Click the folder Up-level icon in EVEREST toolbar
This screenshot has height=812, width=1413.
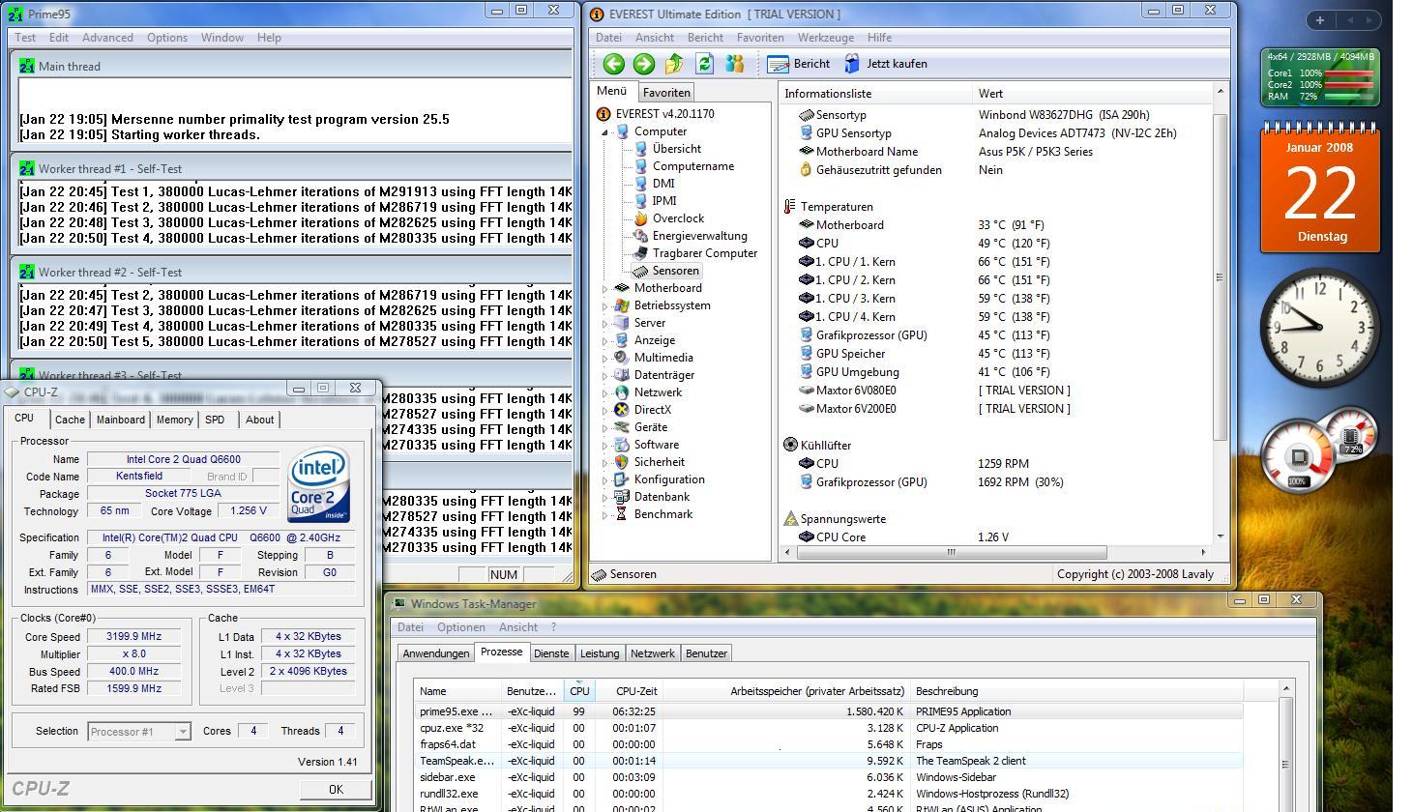tap(674, 64)
